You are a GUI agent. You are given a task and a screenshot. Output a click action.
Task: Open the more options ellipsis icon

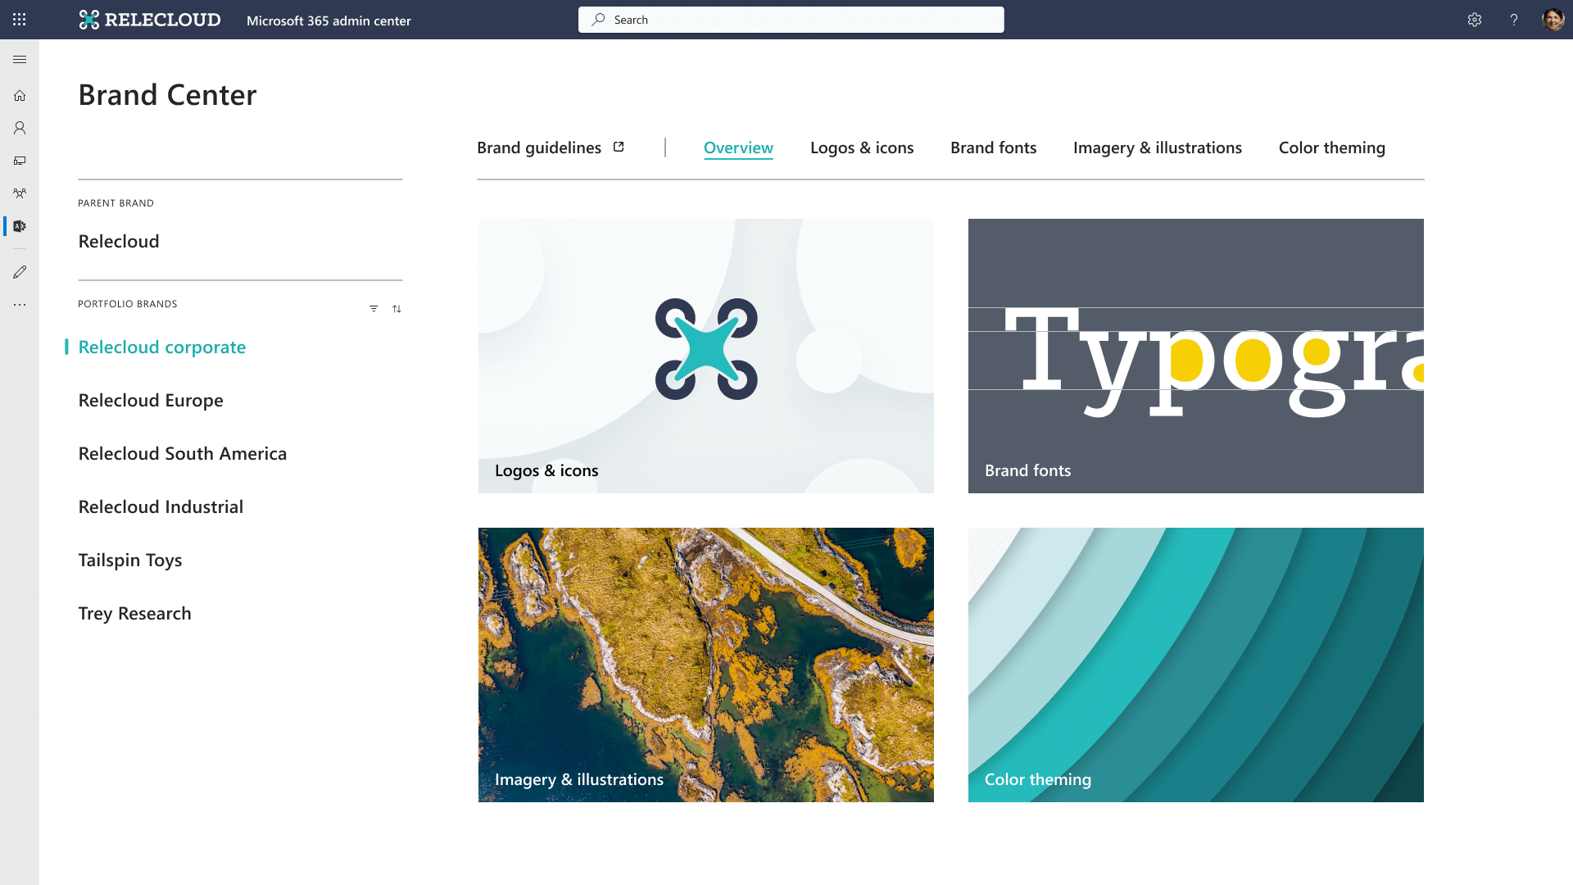click(20, 305)
